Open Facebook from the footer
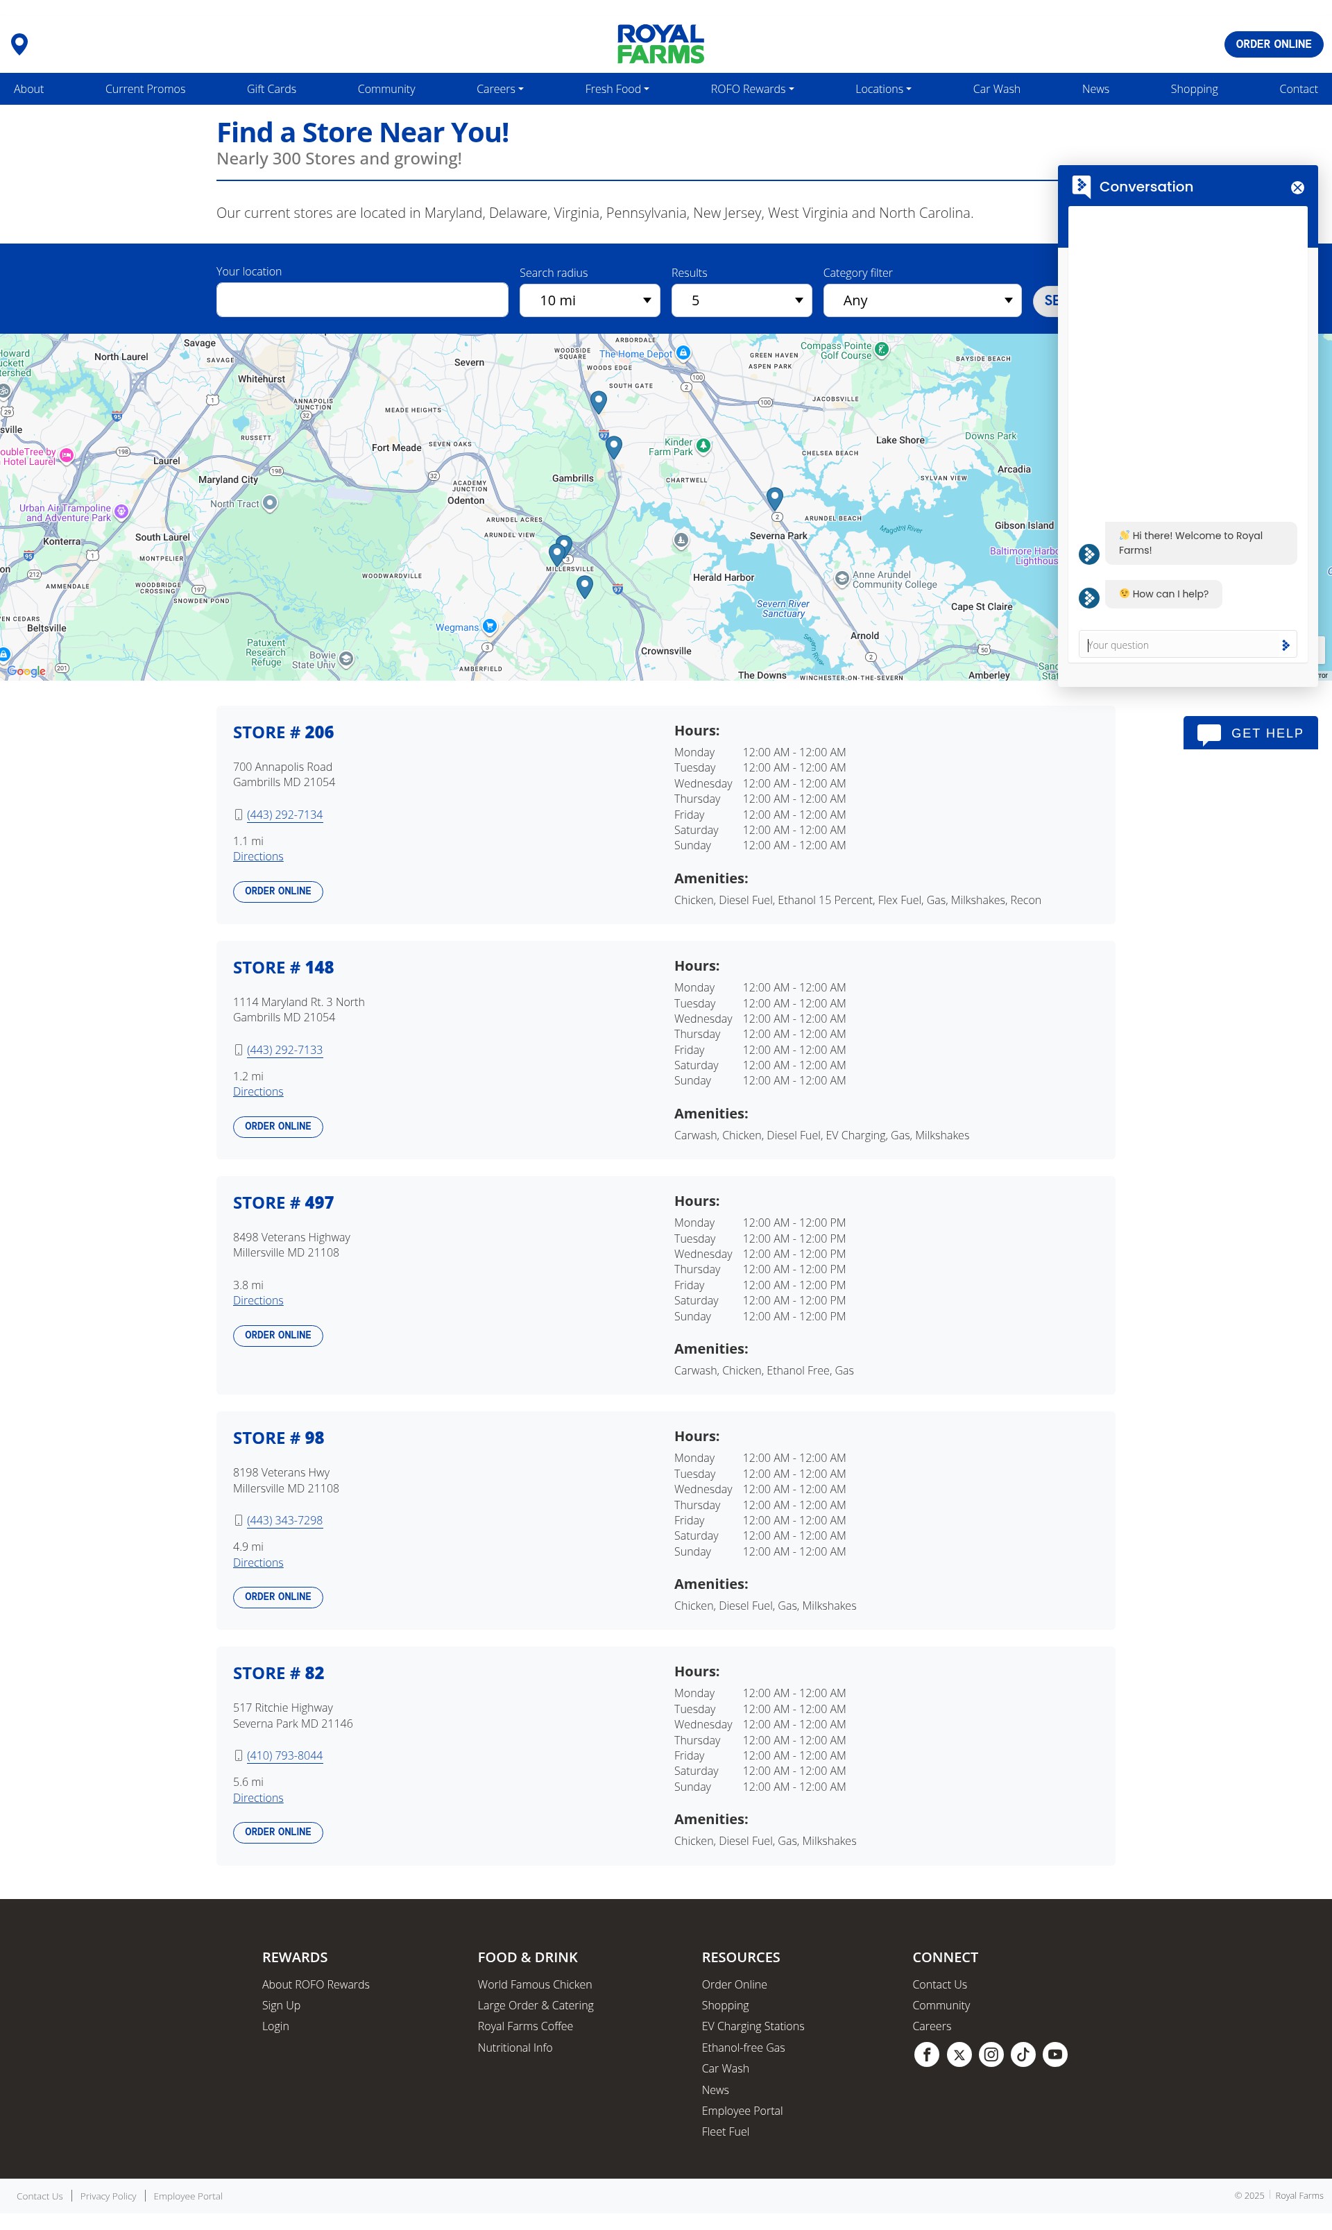This screenshot has width=1332, height=2230. [926, 2054]
